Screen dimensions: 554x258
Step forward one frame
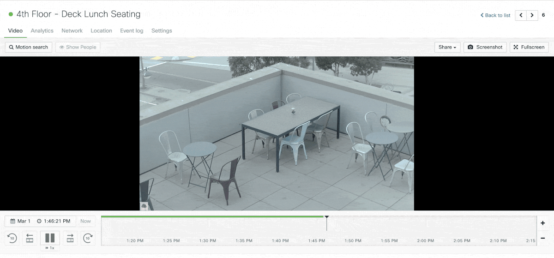[x=70, y=238]
